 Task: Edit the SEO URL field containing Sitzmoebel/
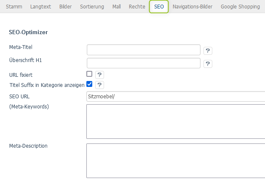[176, 97]
